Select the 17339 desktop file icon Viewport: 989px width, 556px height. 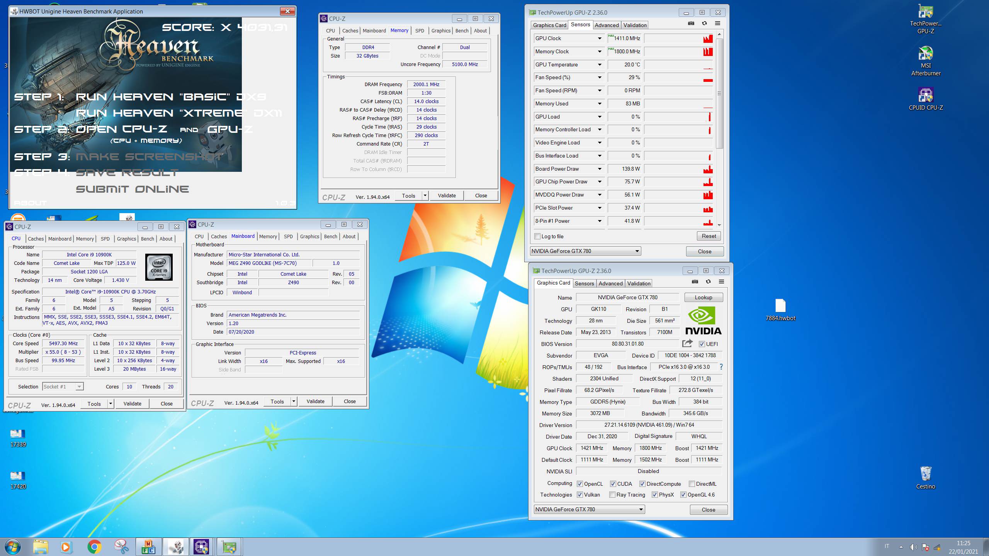pyautogui.click(x=18, y=438)
